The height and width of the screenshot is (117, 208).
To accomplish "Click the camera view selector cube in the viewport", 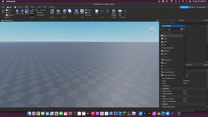I will [152, 31].
